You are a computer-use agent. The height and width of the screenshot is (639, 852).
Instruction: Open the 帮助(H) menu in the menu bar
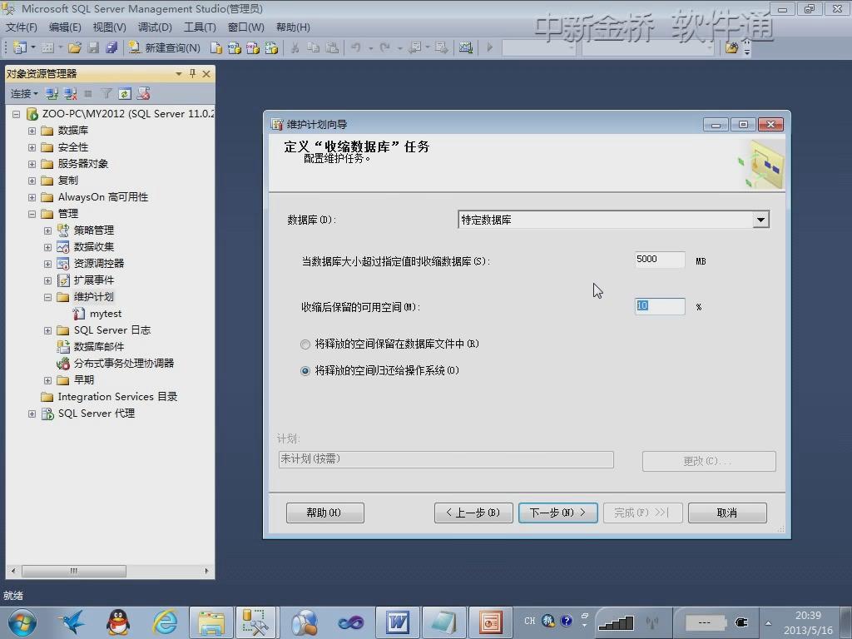[293, 27]
